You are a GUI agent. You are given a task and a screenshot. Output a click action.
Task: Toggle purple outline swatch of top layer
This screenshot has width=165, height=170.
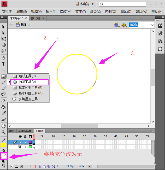click(31, 142)
